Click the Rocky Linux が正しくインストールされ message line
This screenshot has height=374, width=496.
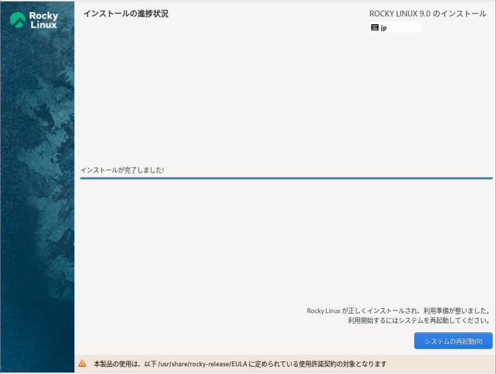(x=399, y=311)
